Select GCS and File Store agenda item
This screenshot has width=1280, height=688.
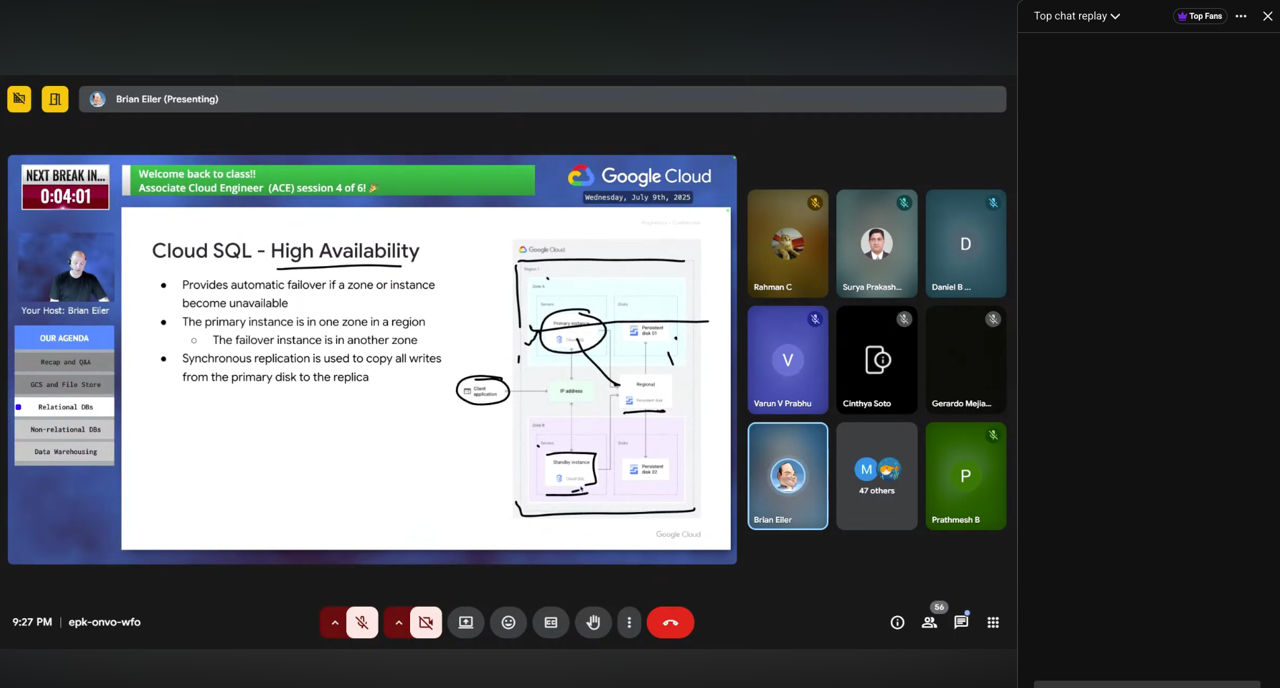65,385
